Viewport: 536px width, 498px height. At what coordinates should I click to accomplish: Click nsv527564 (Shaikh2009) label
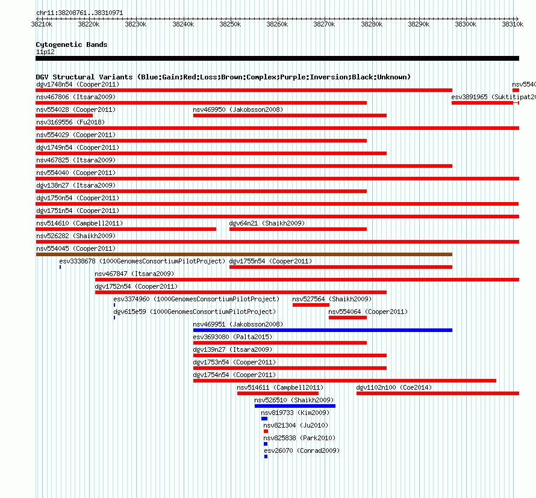pos(332,299)
